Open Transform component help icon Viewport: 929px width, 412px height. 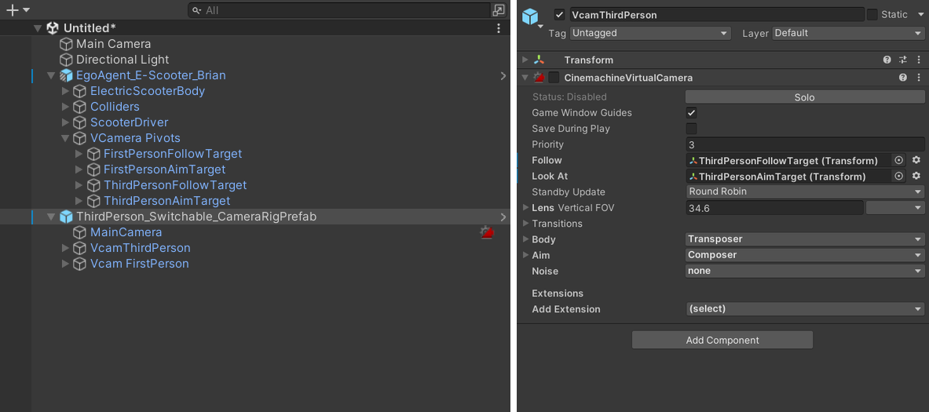pos(887,60)
